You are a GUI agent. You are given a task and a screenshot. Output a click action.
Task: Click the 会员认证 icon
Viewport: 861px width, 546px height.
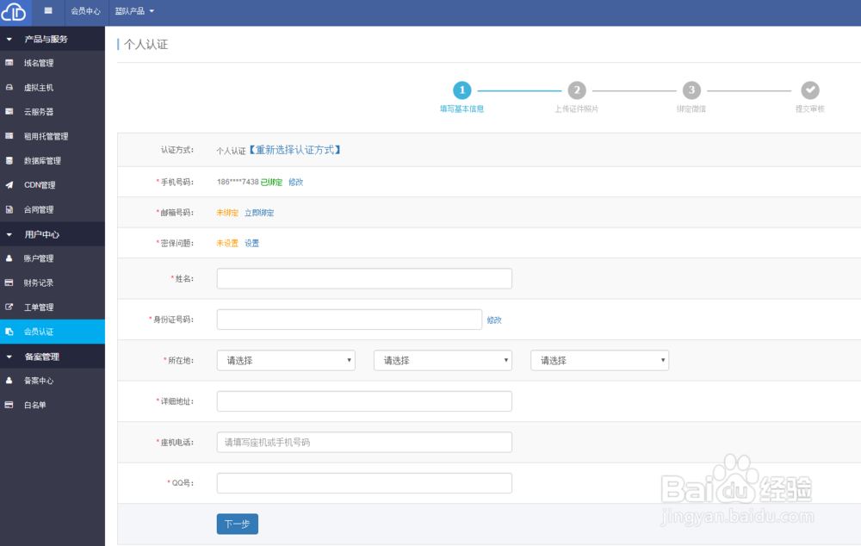pos(9,332)
